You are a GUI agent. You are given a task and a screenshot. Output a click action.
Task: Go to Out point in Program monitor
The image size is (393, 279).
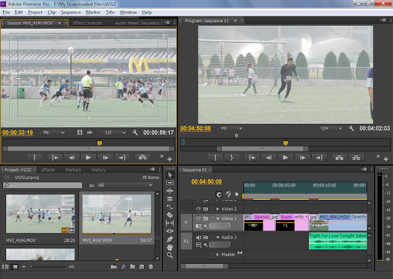[319, 158]
